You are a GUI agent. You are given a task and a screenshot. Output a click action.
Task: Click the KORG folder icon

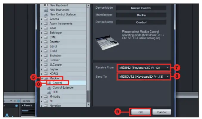[x=46, y=74]
